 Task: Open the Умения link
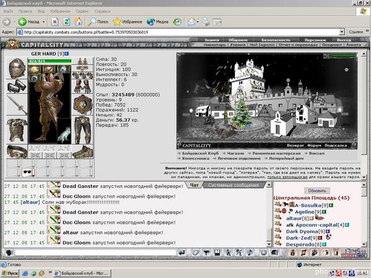(x=238, y=44)
